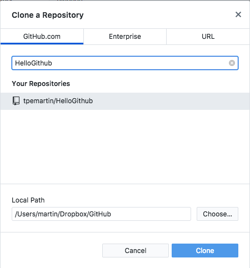
Task: Click the Clone a Repository title
Action: coord(48,15)
